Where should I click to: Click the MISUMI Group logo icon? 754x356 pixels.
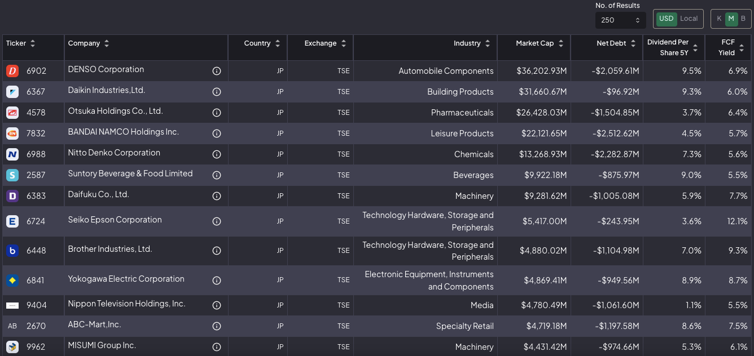click(12, 347)
